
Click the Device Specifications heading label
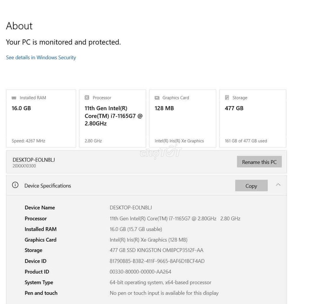point(48,186)
